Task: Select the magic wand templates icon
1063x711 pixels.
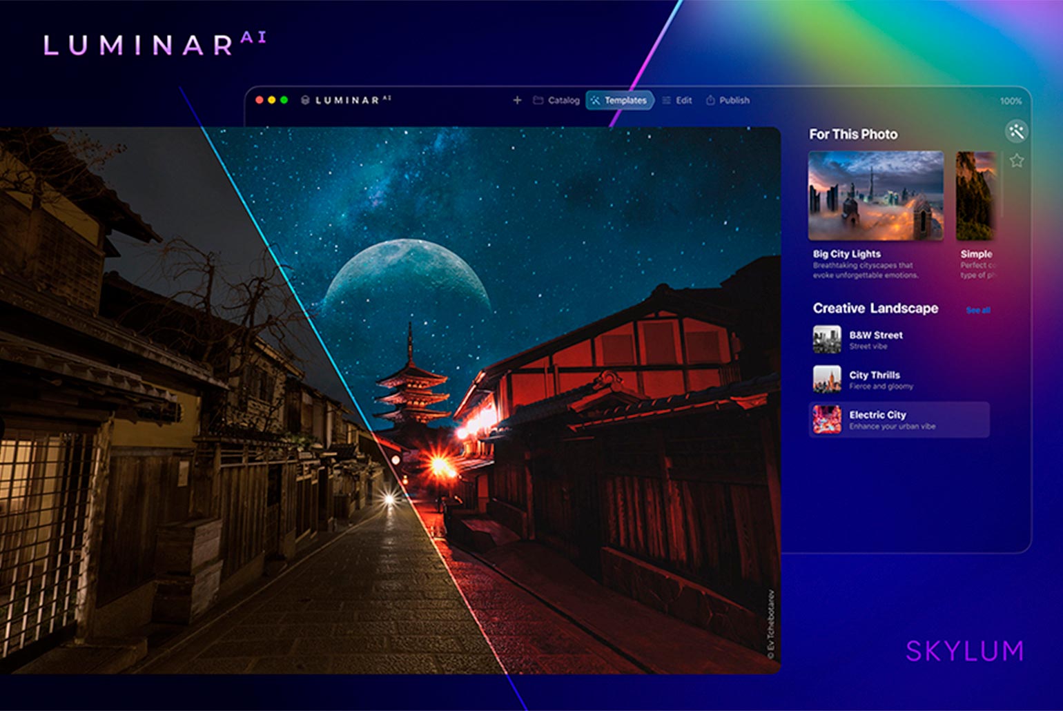Action: (x=1016, y=131)
